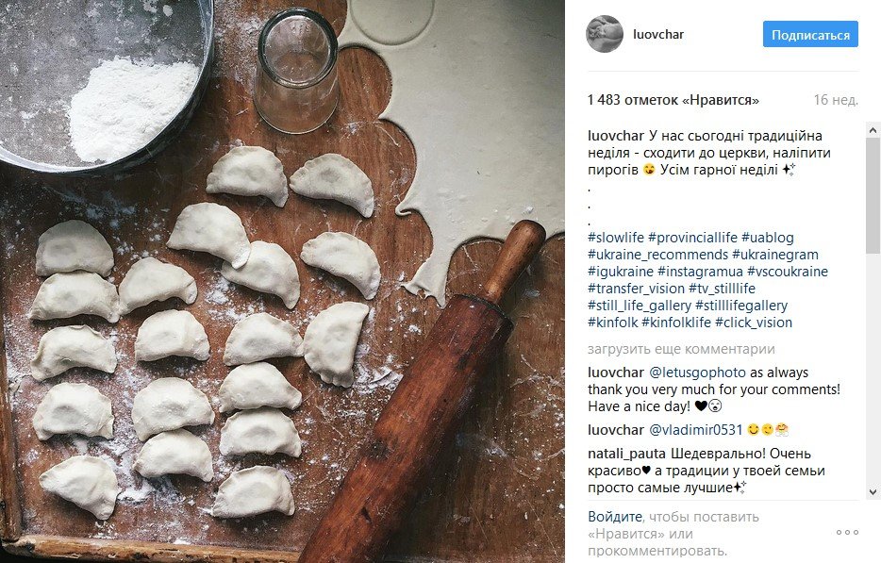Image resolution: width=881 pixels, height=563 pixels.
Task: Open the three-dots more options menu
Action: (x=847, y=533)
